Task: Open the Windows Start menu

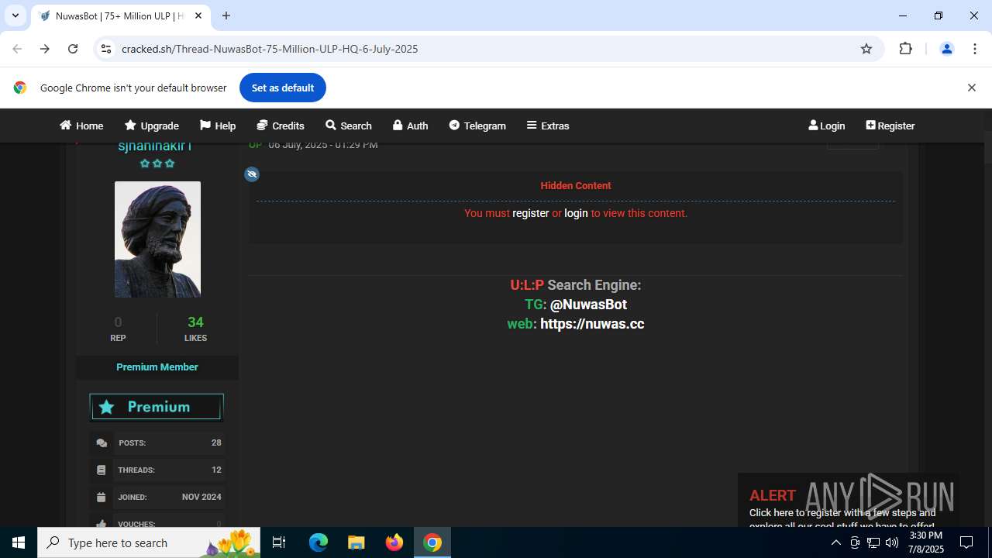Action: point(19,542)
